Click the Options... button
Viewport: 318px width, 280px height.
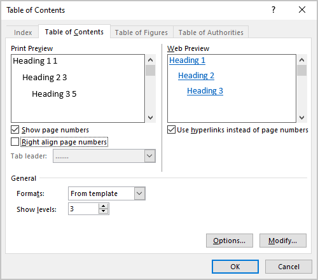pos(230,241)
